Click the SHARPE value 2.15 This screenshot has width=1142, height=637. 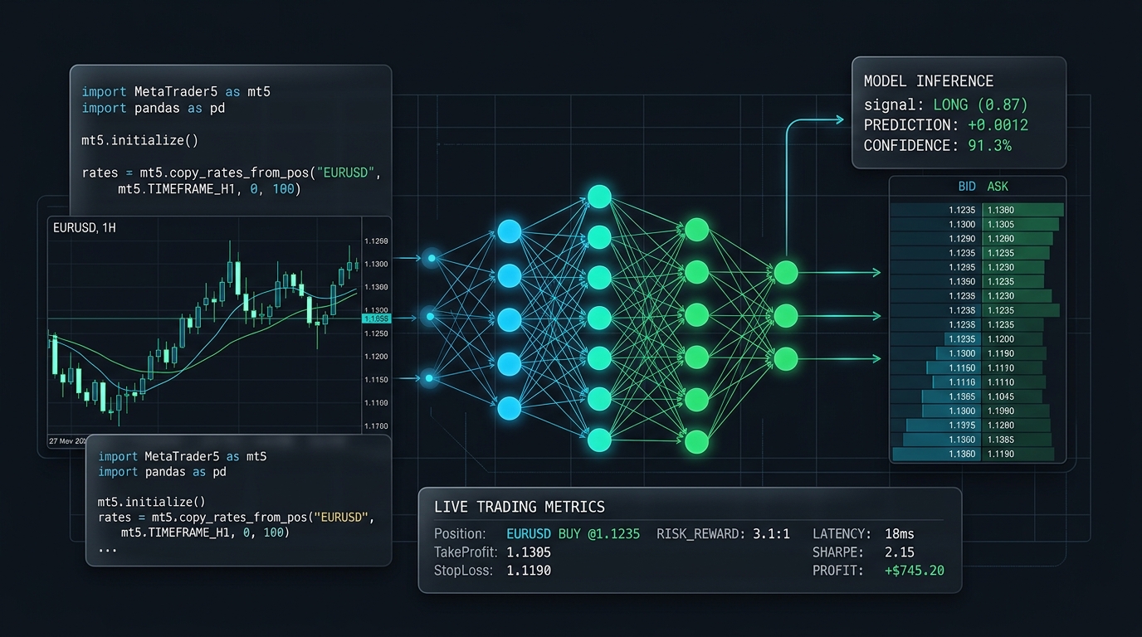pyautogui.click(x=900, y=552)
